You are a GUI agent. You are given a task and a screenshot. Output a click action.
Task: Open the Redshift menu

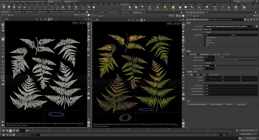pos(37,2)
